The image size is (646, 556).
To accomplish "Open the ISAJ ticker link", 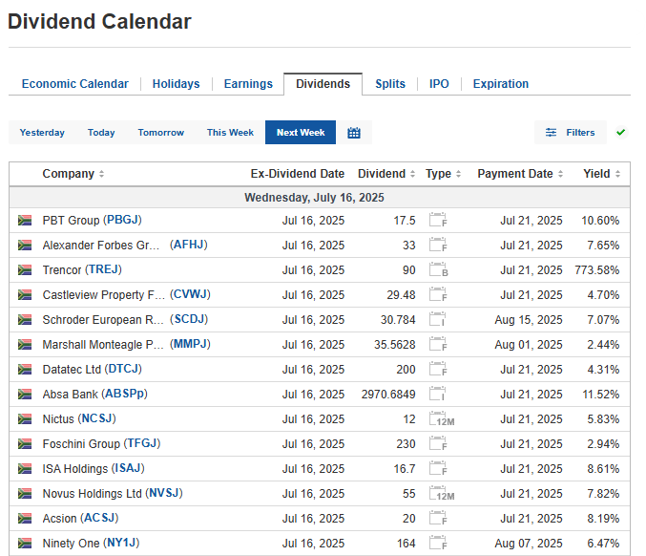I will (x=128, y=468).
